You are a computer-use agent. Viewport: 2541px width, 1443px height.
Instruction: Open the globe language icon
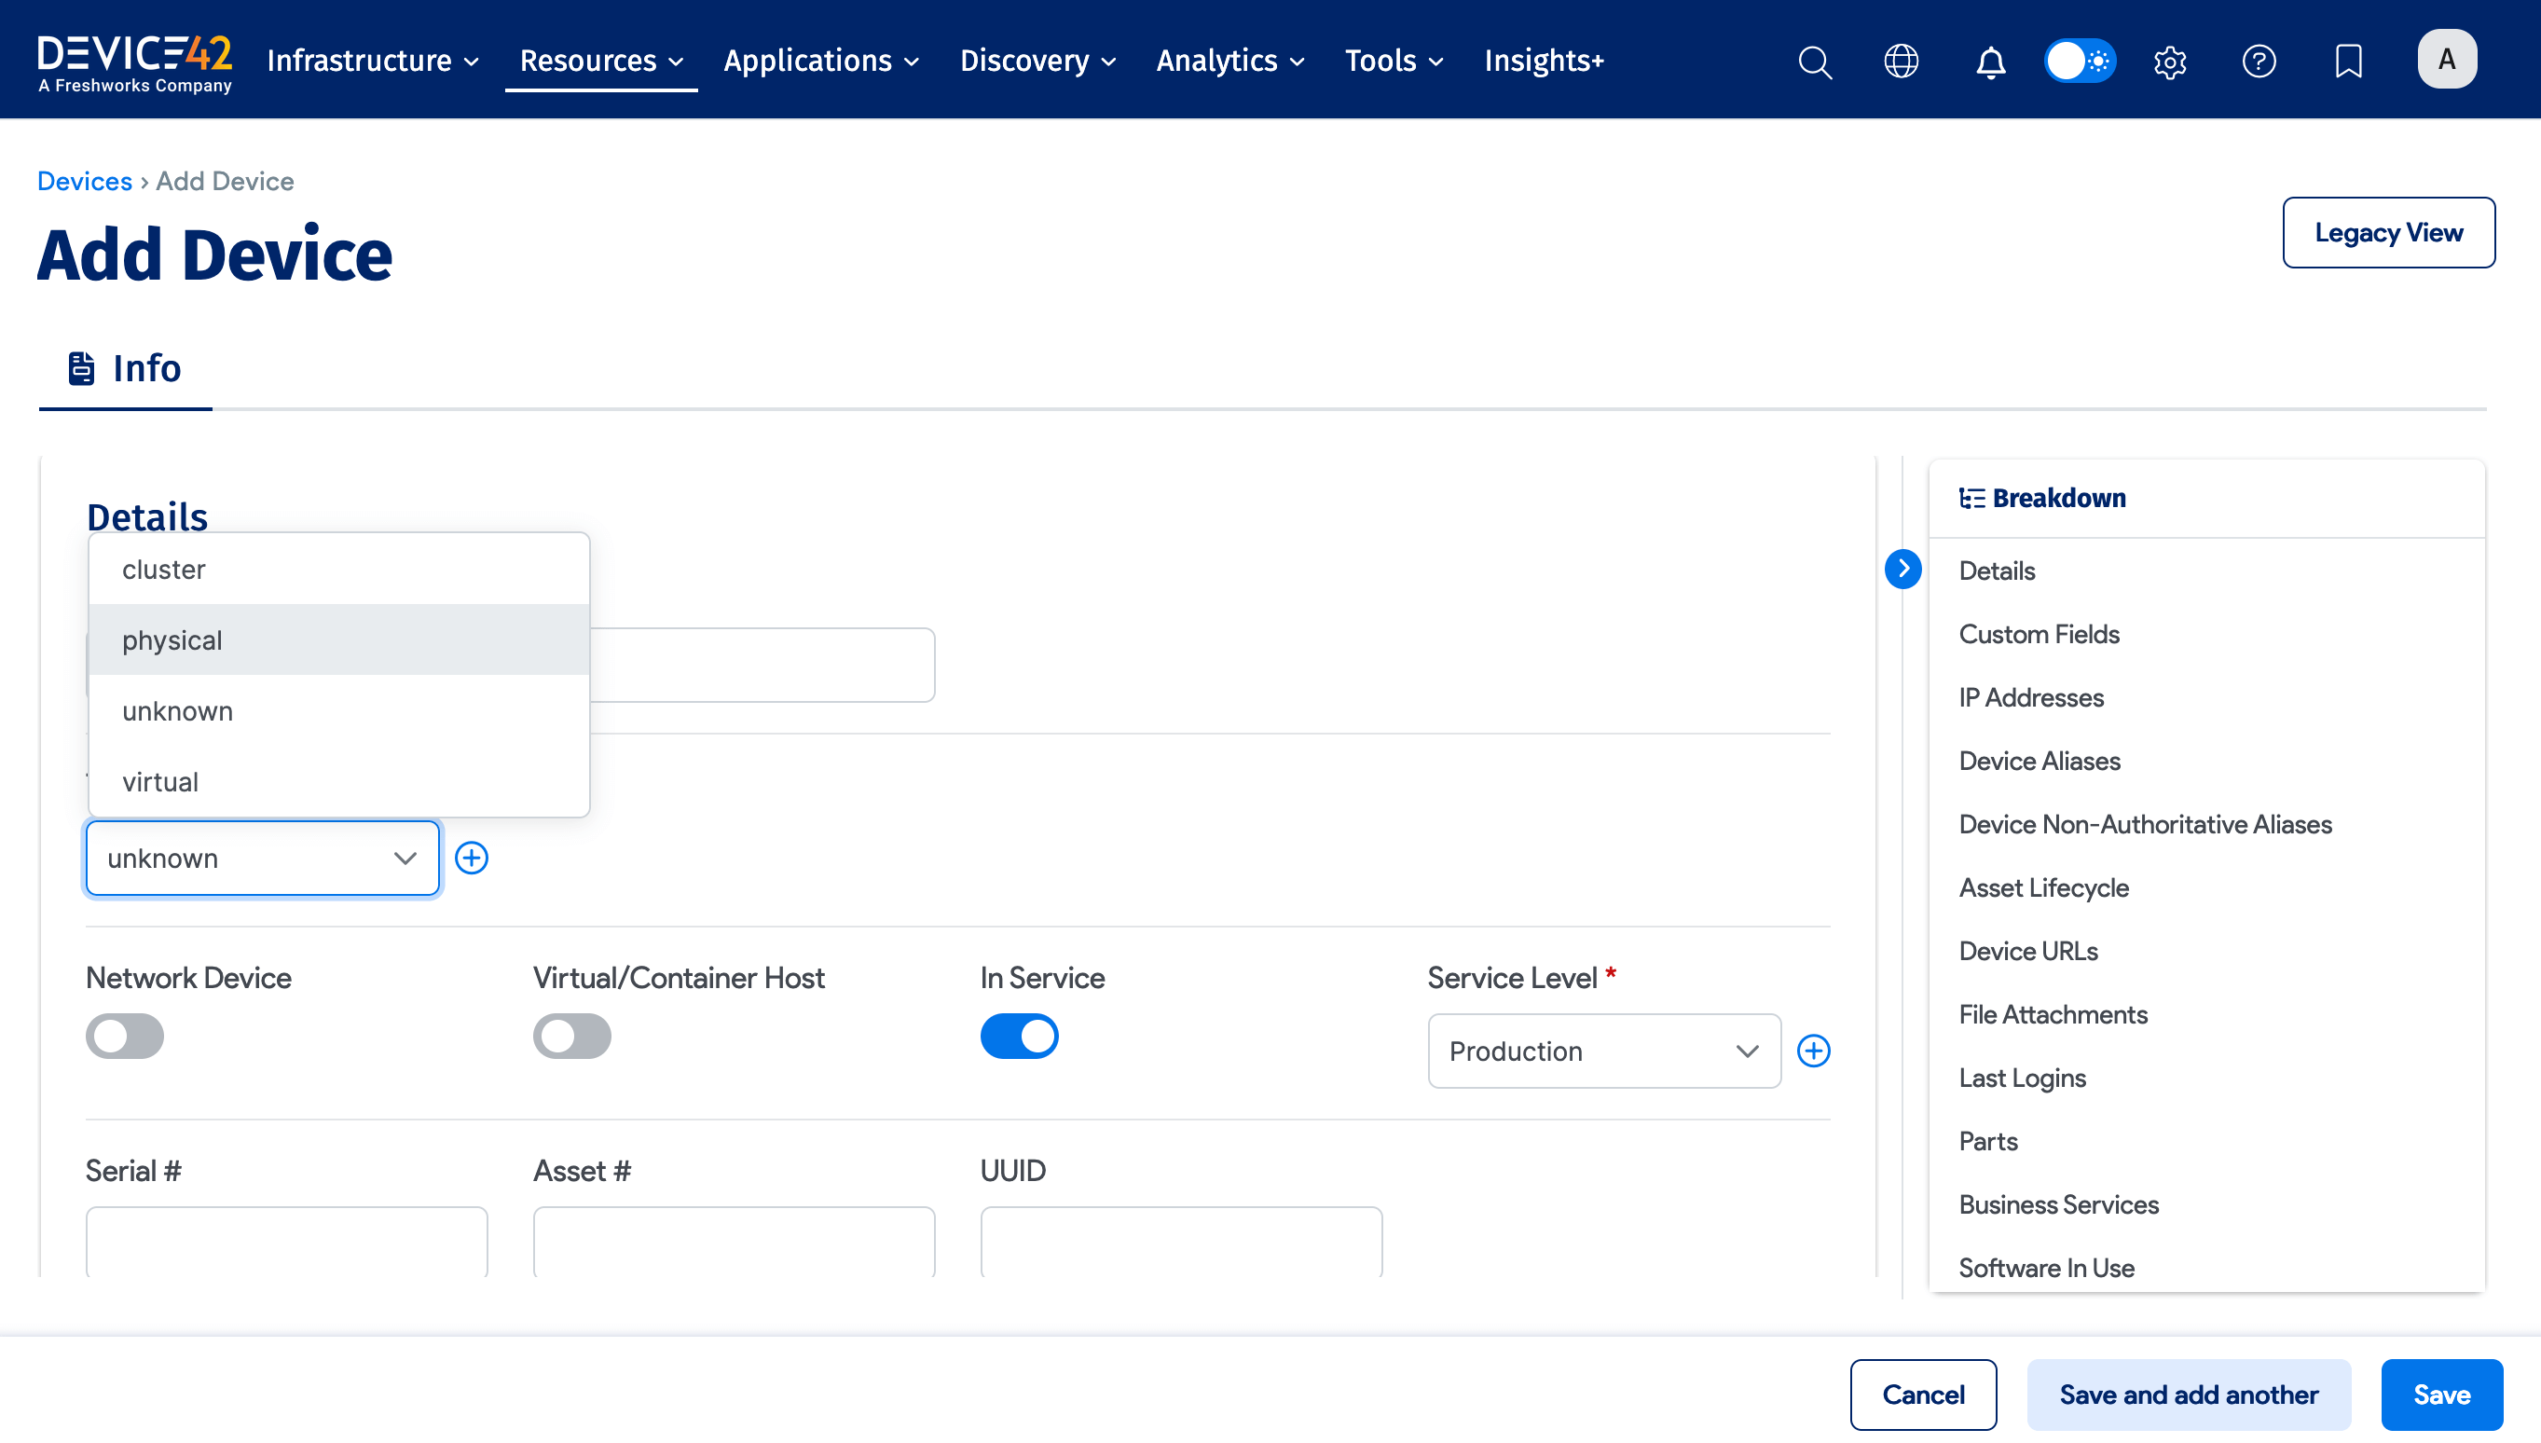[x=1901, y=62]
